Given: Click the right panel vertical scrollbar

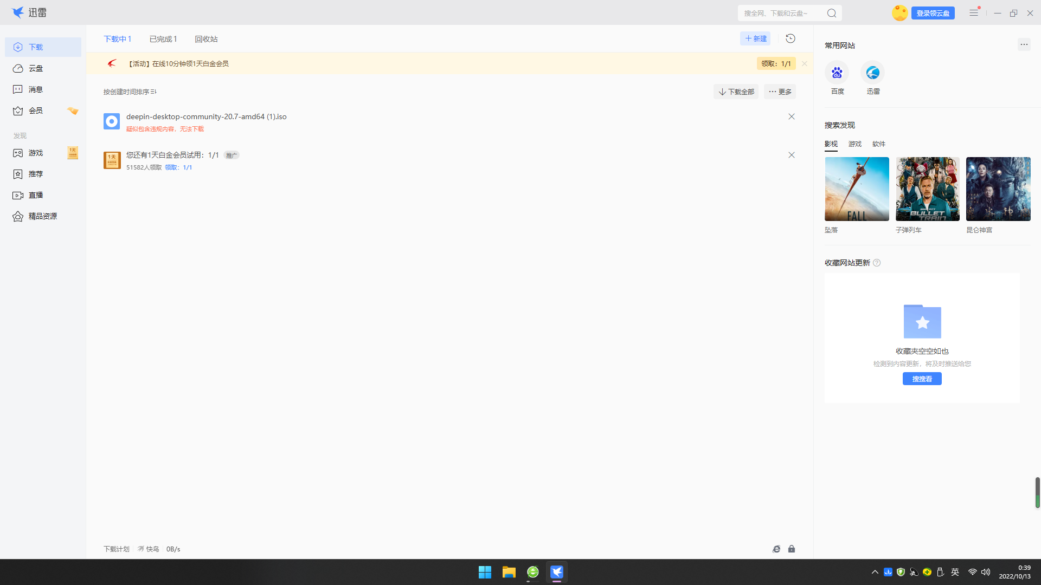Looking at the screenshot, I should pos(1037,492).
